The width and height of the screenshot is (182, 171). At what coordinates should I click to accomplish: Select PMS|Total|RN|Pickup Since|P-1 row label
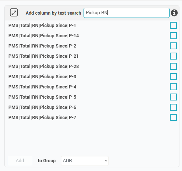point(42,26)
